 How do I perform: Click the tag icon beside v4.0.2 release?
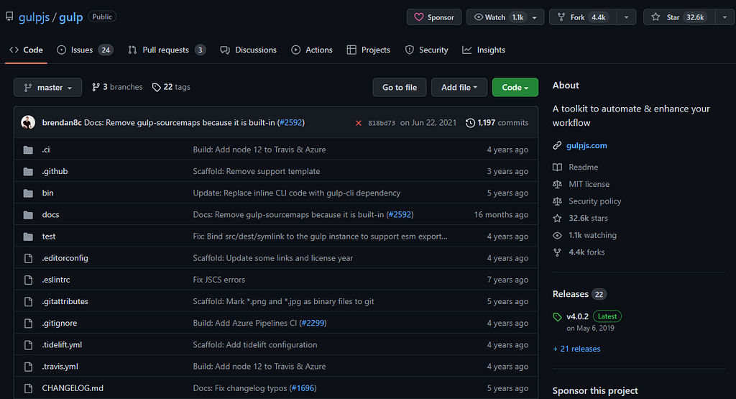pyautogui.click(x=557, y=317)
